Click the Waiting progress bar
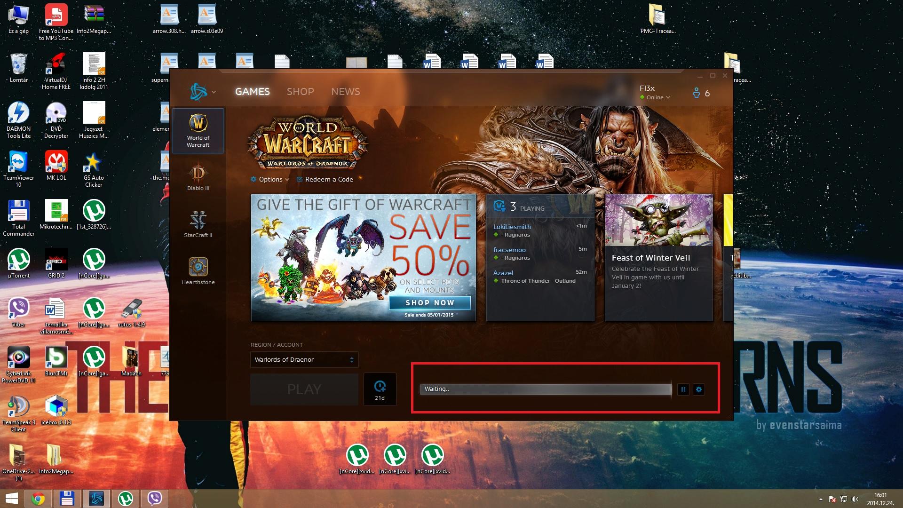The image size is (903, 508). (546, 389)
